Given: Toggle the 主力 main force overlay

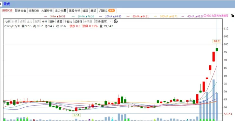Looking at the screenshot, I should [x=30, y=21].
